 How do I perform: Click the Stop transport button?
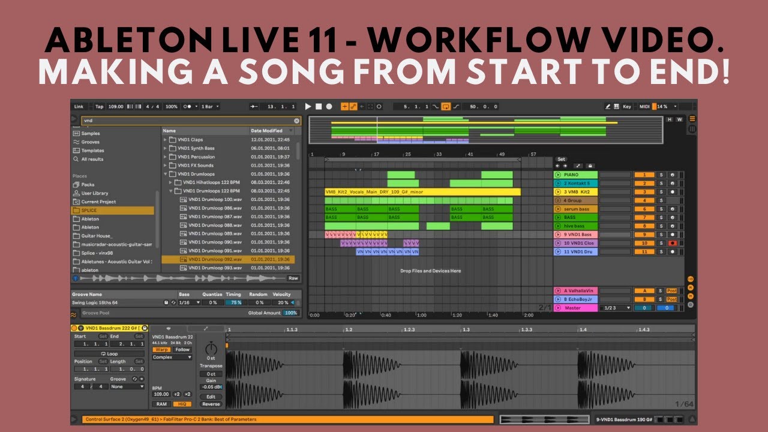point(319,106)
